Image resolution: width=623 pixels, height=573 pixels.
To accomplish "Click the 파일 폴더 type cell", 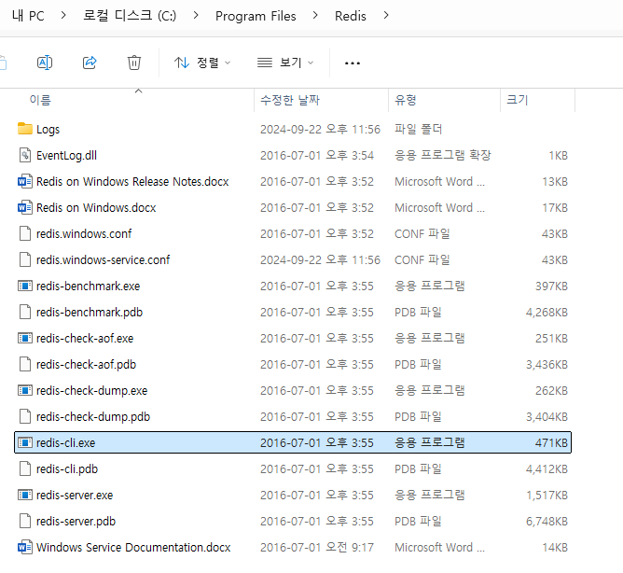I will point(418,129).
